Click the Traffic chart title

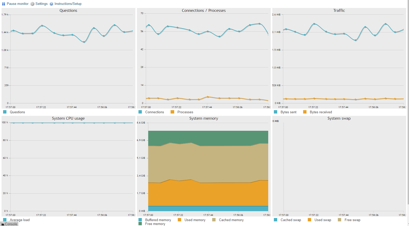click(x=339, y=11)
